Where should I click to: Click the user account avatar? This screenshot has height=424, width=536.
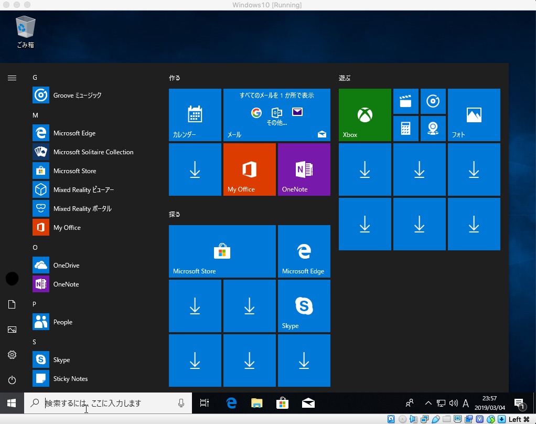point(12,279)
